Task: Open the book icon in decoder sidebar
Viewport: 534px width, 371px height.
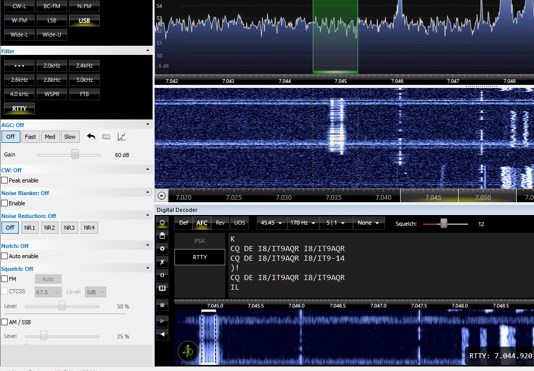Action: click(x=163, y=288)
